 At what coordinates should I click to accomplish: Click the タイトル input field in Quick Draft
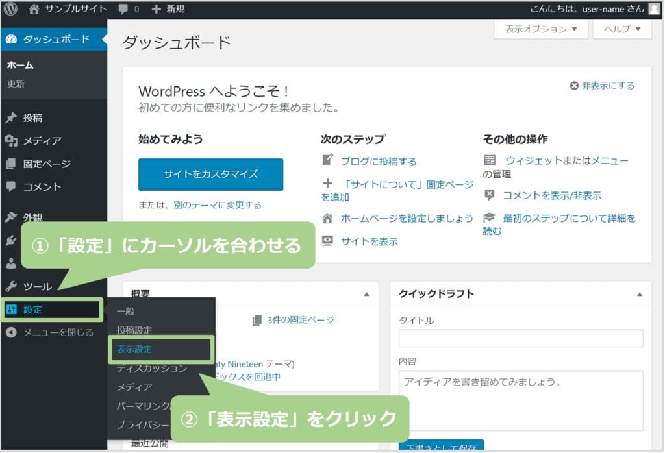[521, 338]
